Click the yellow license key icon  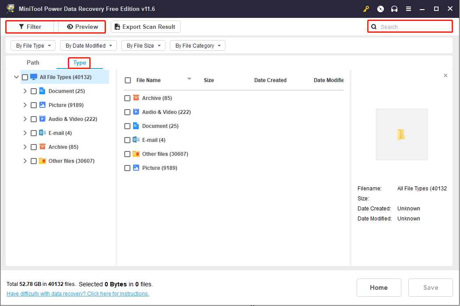click(366, 9)
